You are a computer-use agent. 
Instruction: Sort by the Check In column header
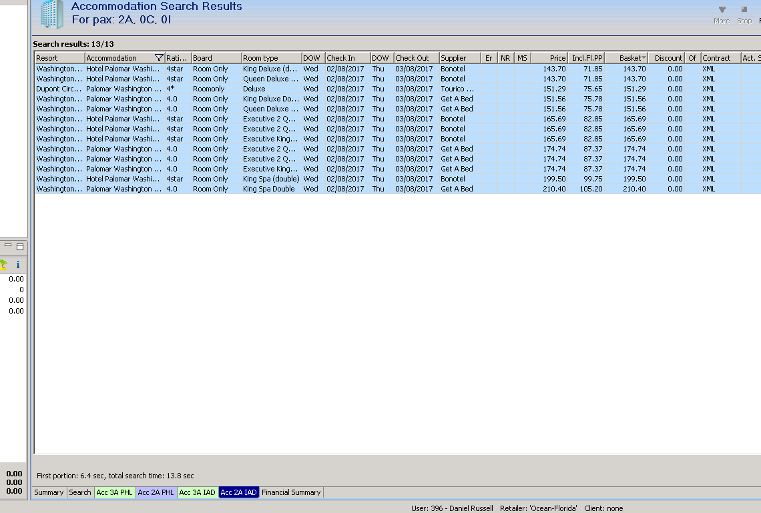(x=348, y=57)
